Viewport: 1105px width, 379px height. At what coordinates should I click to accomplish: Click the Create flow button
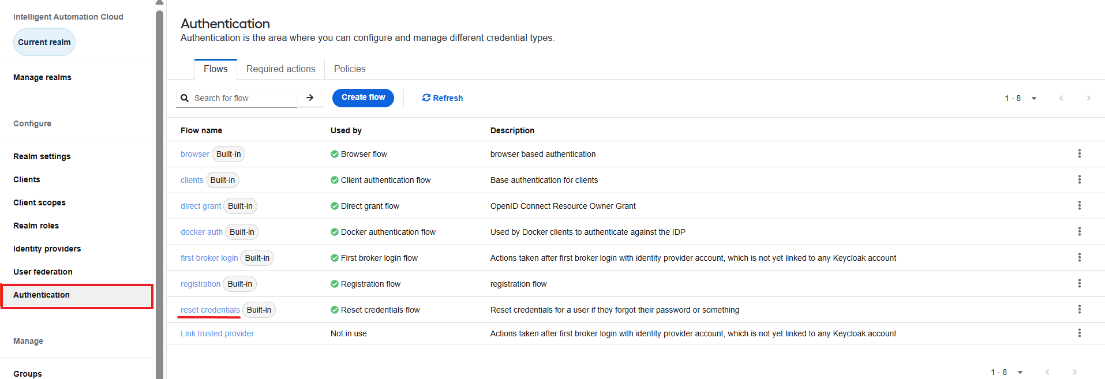point(363,97)
